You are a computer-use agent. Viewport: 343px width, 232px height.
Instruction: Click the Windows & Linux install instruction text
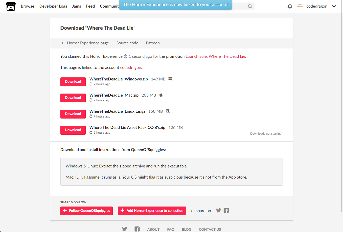click(126, 166)
